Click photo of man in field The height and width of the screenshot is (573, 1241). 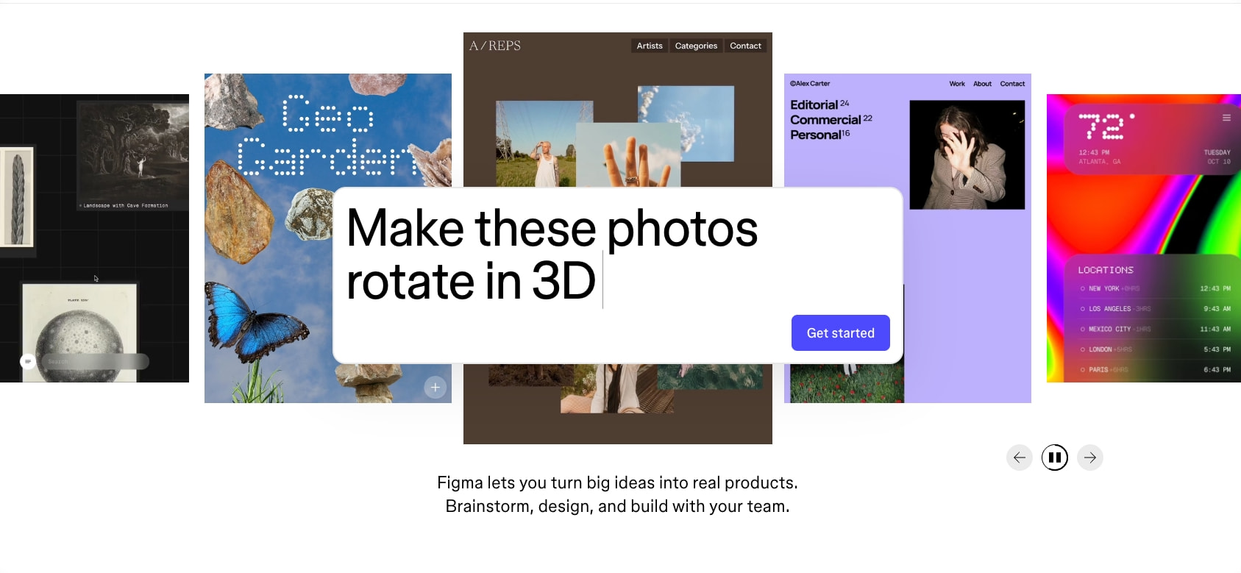(x=536, y=144)
